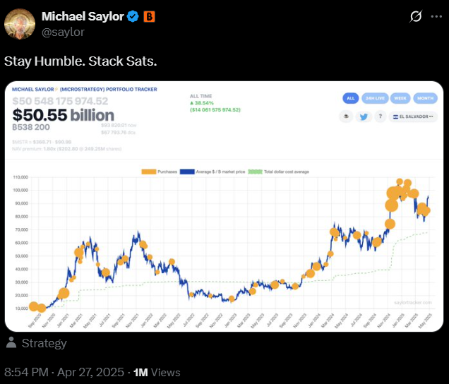This screenshot has height=384, width=449.
Task: Click the 'May 2025' x-axis label
Action: (426, 320)
